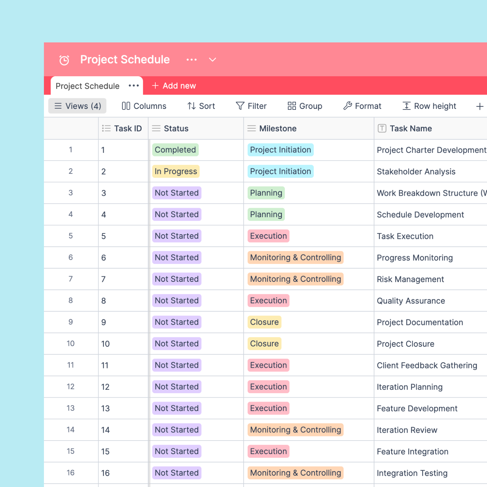Click the Add new button
Image resolution: width=487 pixels, height=487 pixels.
173,86
